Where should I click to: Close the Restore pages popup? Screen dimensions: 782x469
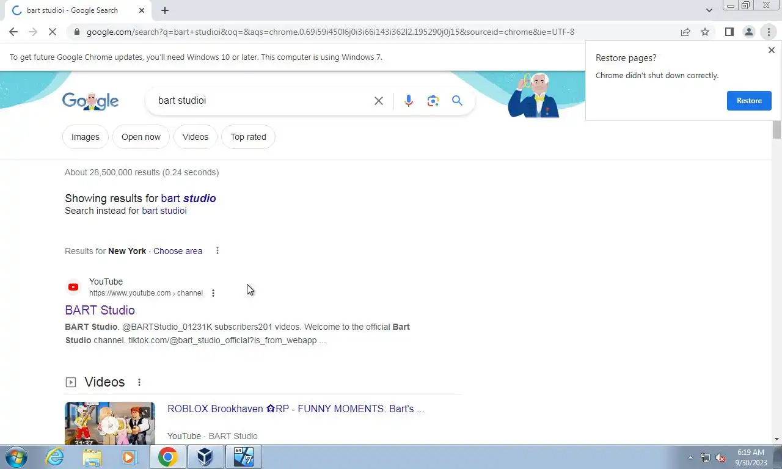click(771, 50)
